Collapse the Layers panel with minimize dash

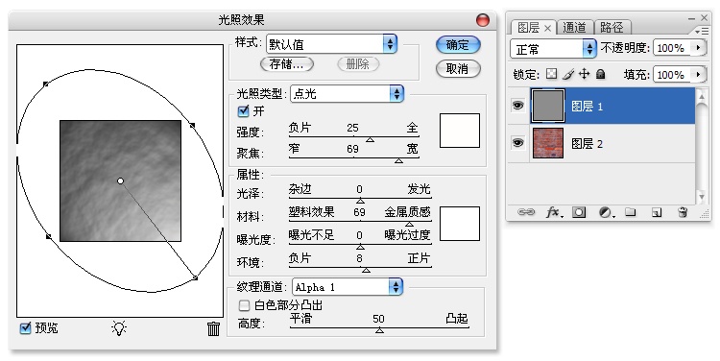click(691, 18)
